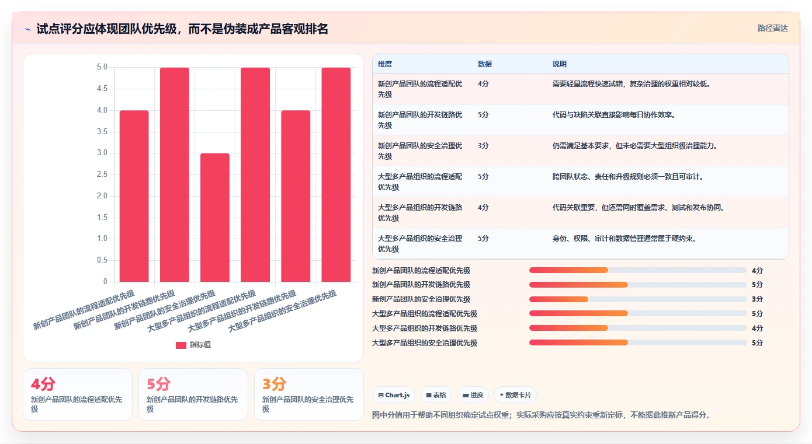Click the chart bar for 新创产品团队的开发链路优先级

175,174
